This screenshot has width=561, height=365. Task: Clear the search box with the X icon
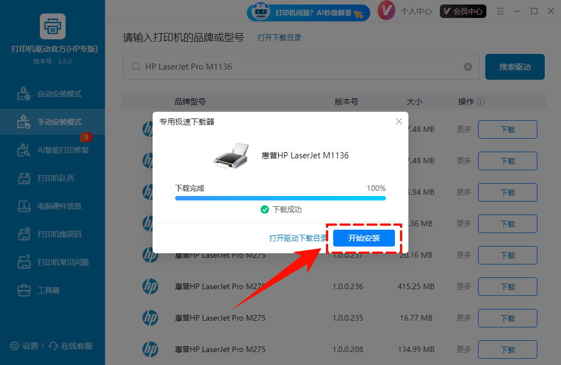pos(467,66)
